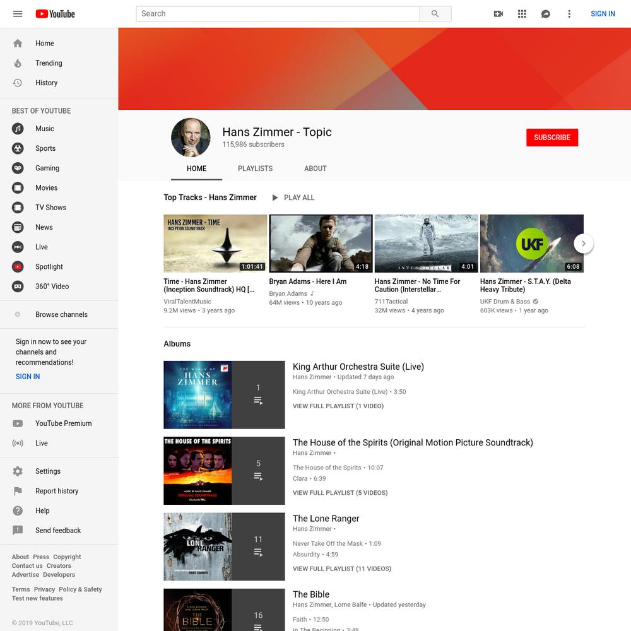
Task: Open the Test new features link
Action: [37, 598]
